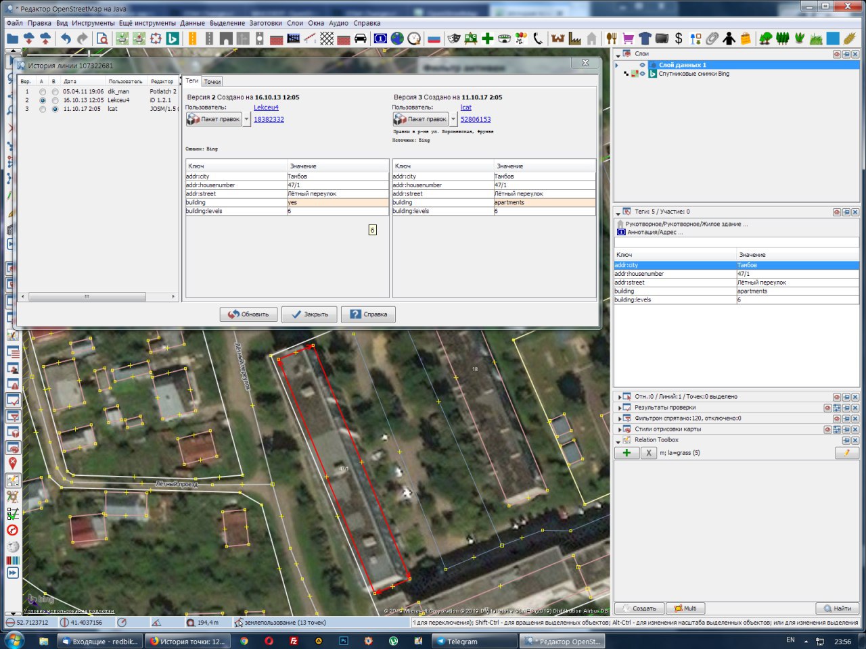866x649 pixels.
Task: Select column B radio for version 3
Action: click(x=55, y=109)
